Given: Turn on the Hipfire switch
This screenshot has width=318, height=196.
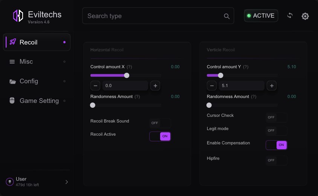Looking at the screenshot, I should pos(277,161).
